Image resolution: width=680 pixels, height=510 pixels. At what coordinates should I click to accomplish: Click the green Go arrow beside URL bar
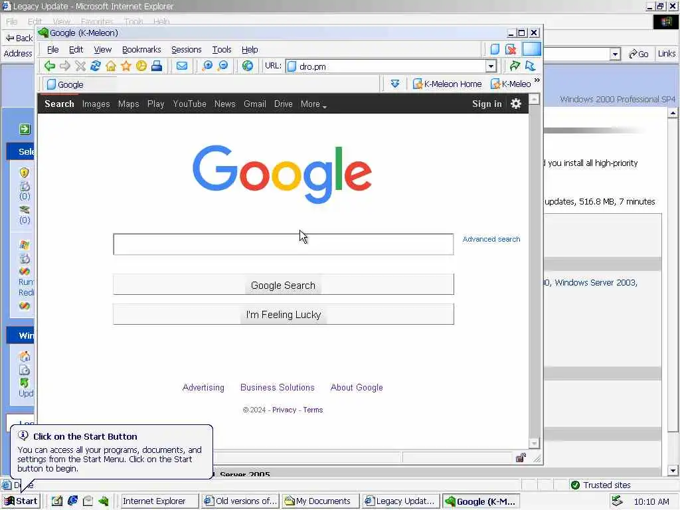pos(515,66)
